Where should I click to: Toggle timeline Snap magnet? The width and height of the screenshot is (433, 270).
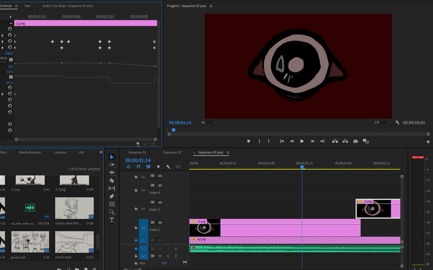tap(138, 167)
